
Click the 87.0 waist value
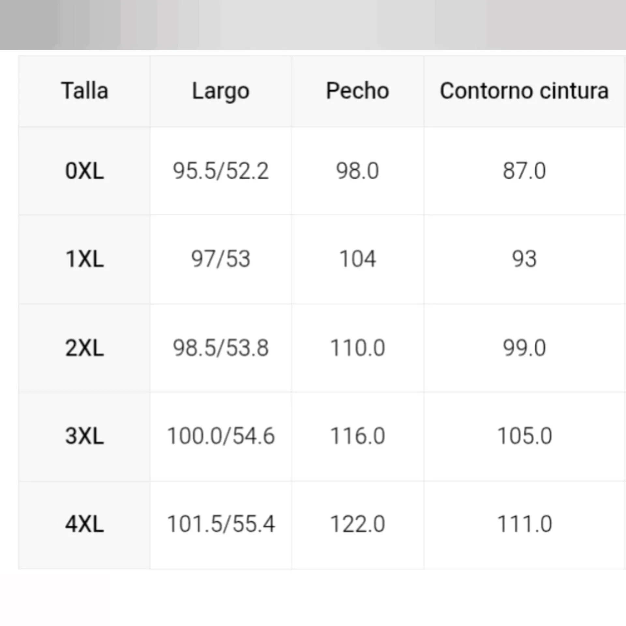tap(524, 171)
